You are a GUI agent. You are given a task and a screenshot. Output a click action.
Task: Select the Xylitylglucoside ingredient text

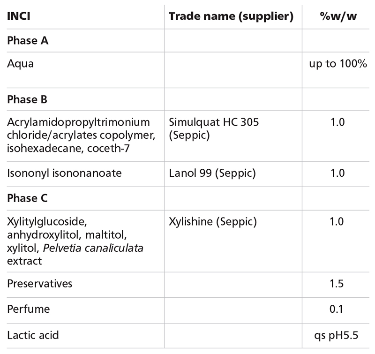pos(75,241)
